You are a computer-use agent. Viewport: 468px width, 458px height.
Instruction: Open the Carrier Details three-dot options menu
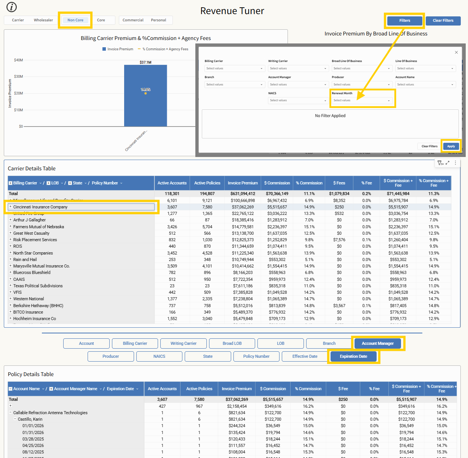[455, 163]
